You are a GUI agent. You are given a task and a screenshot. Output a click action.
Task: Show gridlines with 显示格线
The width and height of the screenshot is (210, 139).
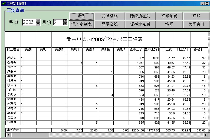tap(109, 24)
